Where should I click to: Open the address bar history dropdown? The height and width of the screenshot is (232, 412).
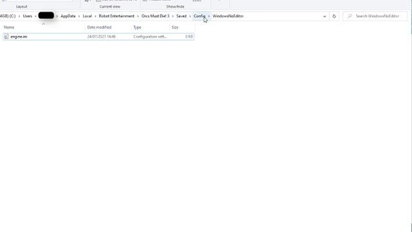[324, 16]
